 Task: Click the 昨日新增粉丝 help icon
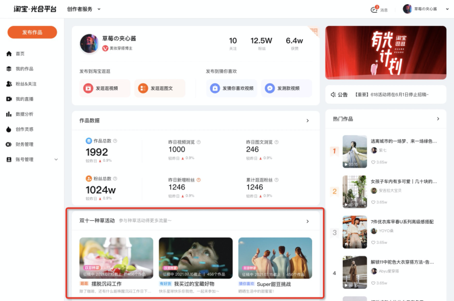[x=199, y=180]
